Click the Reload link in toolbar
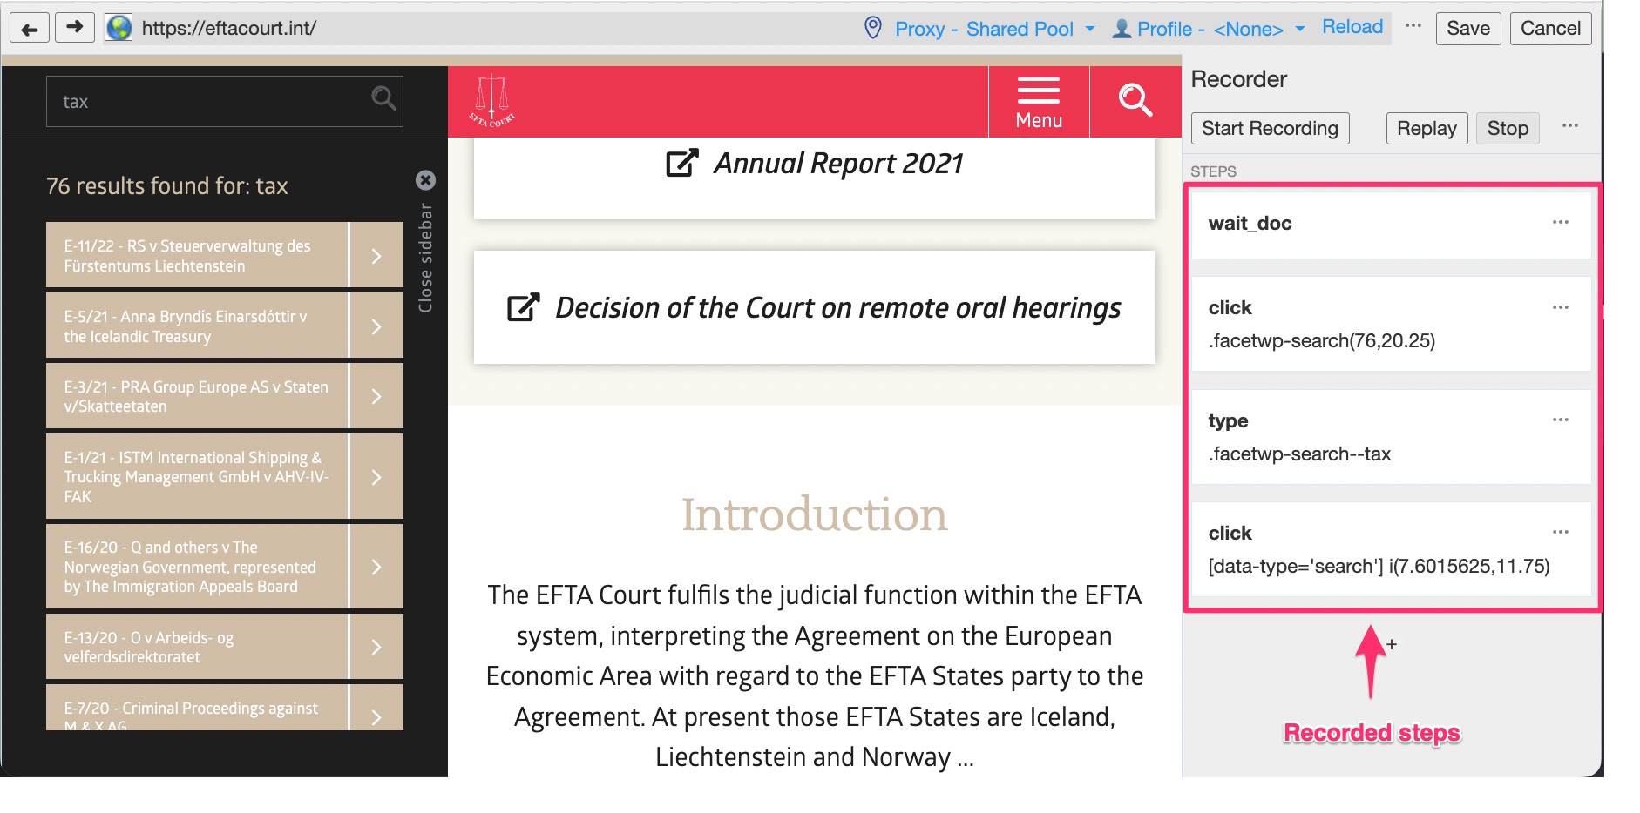 click(x=1352, y=27)
